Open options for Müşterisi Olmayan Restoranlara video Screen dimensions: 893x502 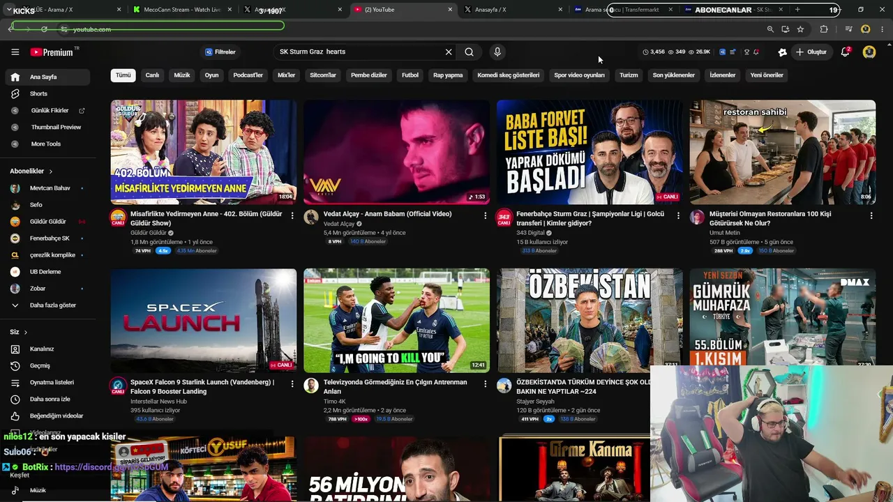coord(871,216)
